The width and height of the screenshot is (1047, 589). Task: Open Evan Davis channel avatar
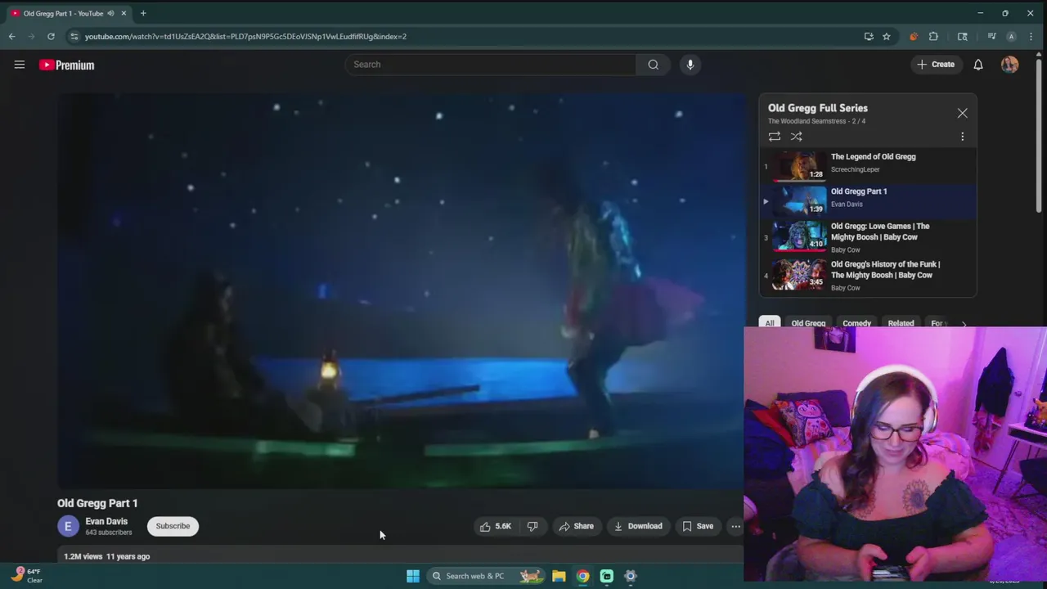[69, 526]
